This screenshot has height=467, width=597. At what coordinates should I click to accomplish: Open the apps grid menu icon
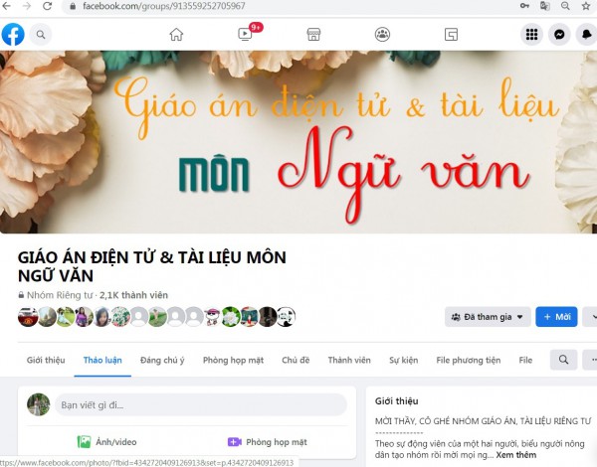point(531,35)
